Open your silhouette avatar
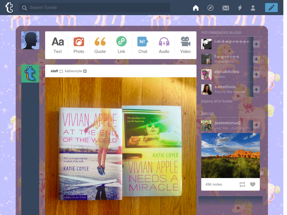 click(30, 40)
